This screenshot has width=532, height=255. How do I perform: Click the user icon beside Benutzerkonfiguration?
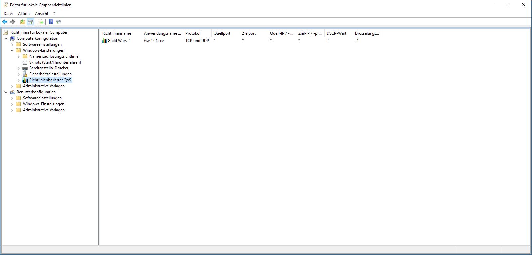(12, 92)
